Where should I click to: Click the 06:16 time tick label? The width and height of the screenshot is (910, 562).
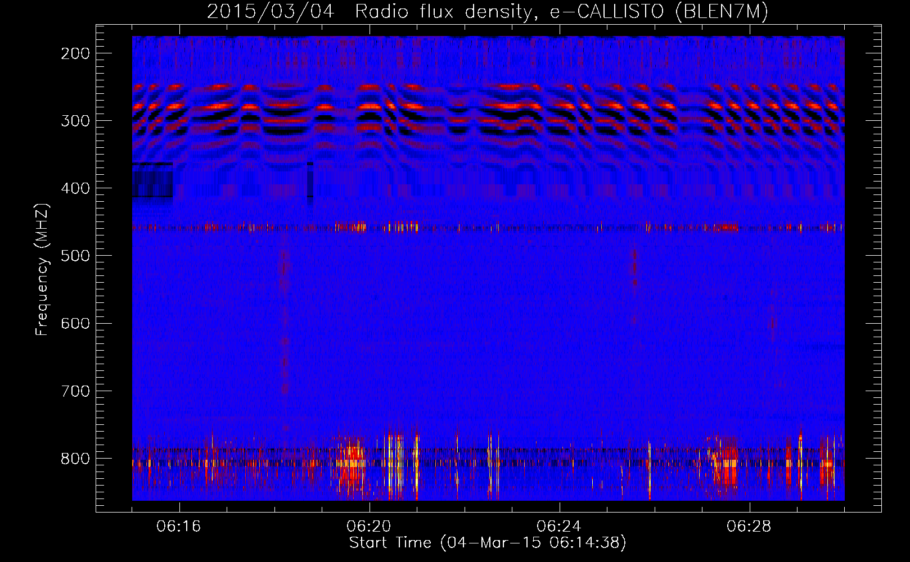[179, 527]
